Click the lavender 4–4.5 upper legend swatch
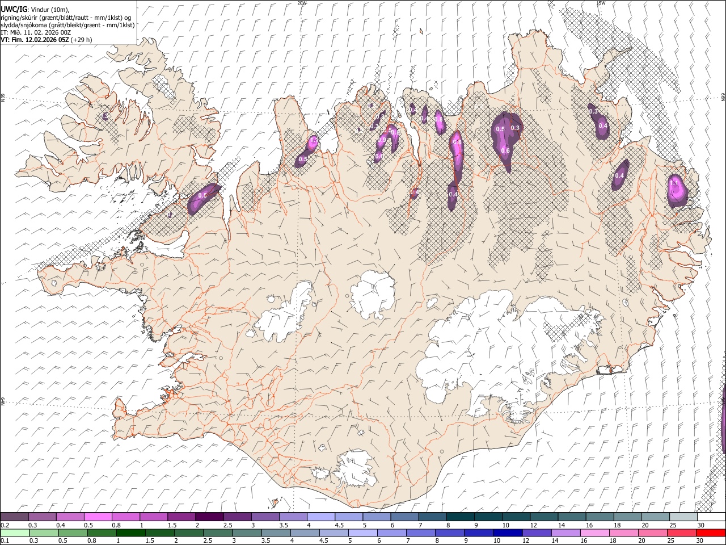The height and width of the screenshot is (545, 726). coord(321,517)
